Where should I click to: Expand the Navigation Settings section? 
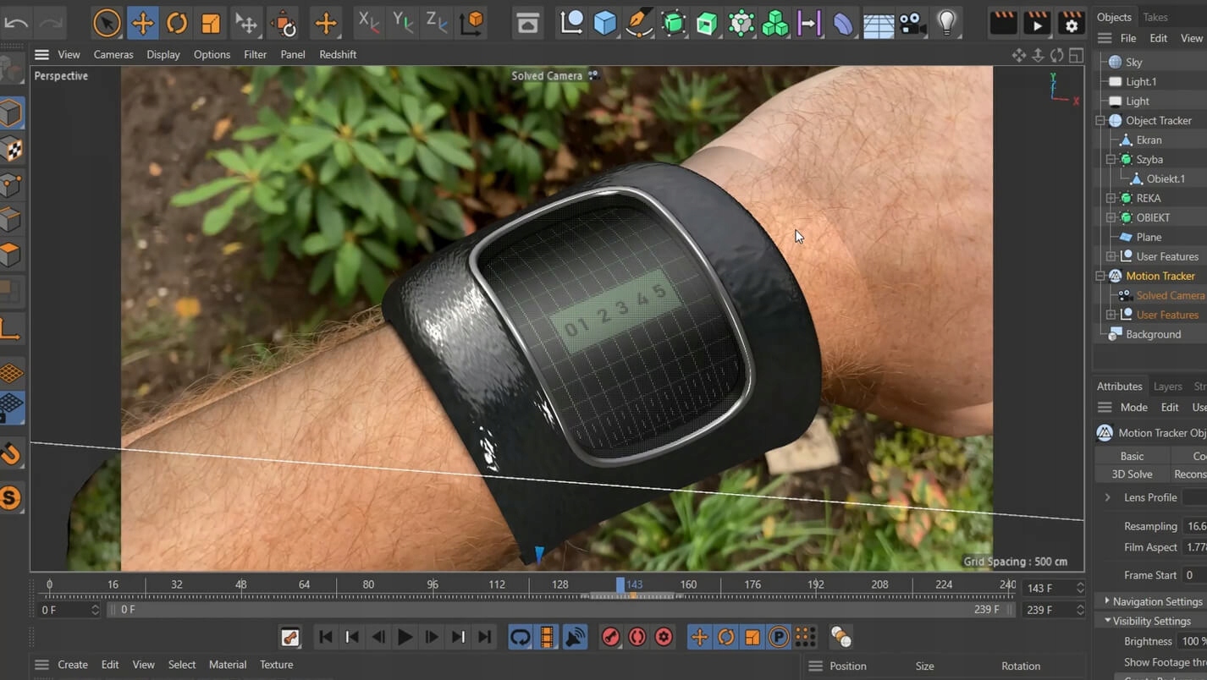pyautogui.click(x=1107, y=601)
